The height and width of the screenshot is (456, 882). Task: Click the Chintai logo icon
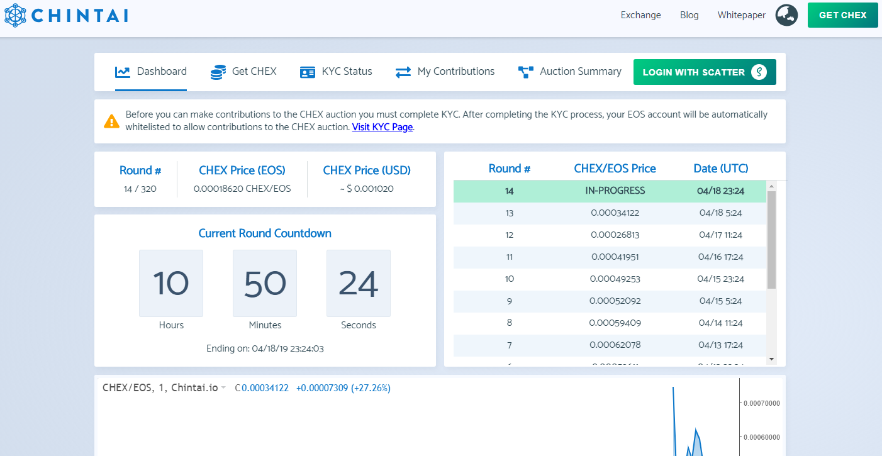pos(16,15)
